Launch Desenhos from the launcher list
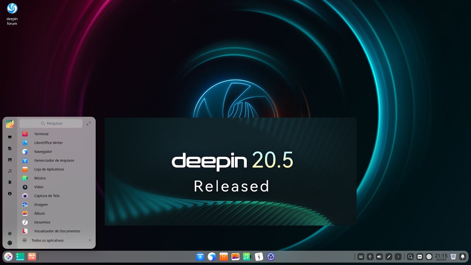Viewport: 471px width, 265px height. 56,222
